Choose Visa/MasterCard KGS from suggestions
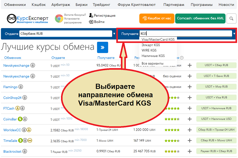238x158 pixels. point(158,39)
